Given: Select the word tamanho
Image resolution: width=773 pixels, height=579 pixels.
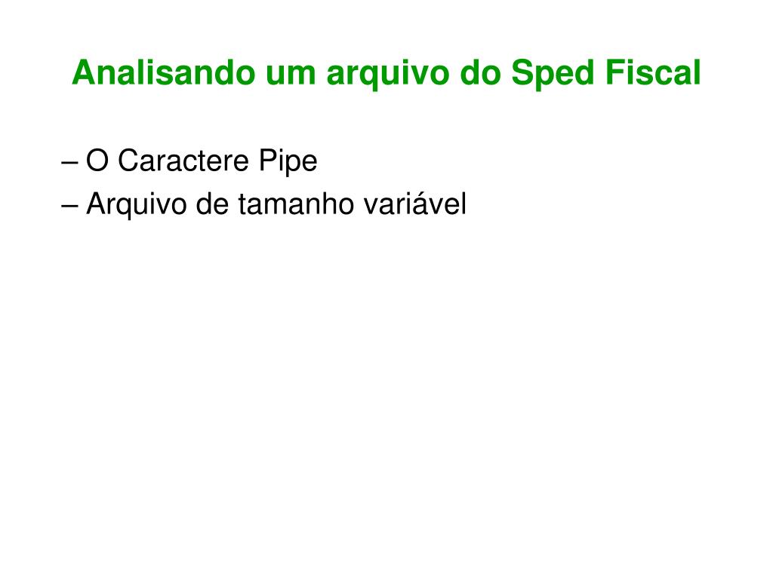Looking at the screenshot, I should pyautogui.click(x=296, y=204).
